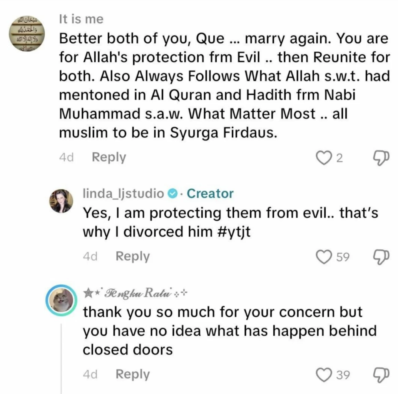Tap the heart on linda_ljstudio's reply

(324, 257)
